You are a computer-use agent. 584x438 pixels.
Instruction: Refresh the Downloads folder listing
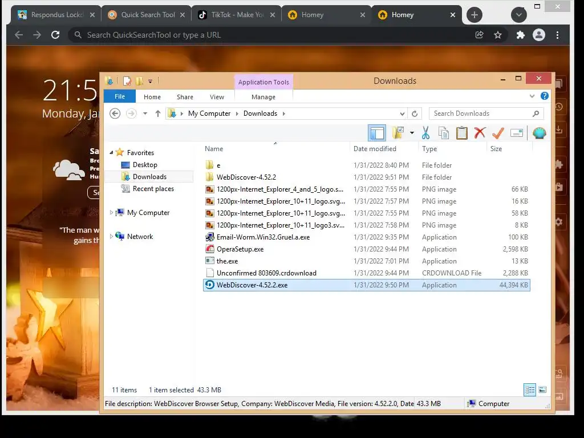415,113
